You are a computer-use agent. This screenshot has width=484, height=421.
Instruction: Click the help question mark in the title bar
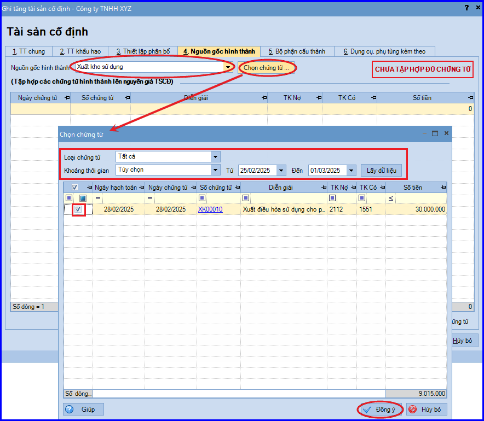(x=466, y=8)
